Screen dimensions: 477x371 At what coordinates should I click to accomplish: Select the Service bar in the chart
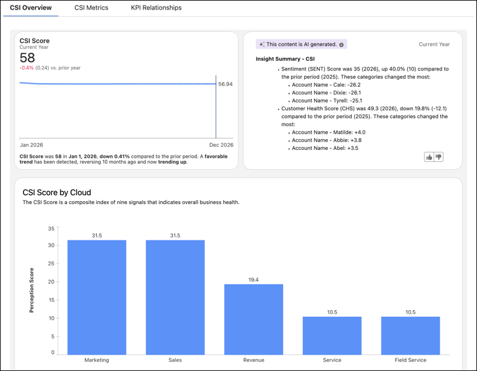(332, 335)
